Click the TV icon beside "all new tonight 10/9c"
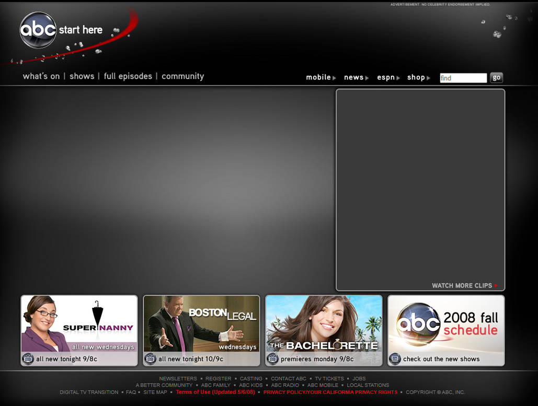This screenshot has width=538, height=406. coord(150,358)
